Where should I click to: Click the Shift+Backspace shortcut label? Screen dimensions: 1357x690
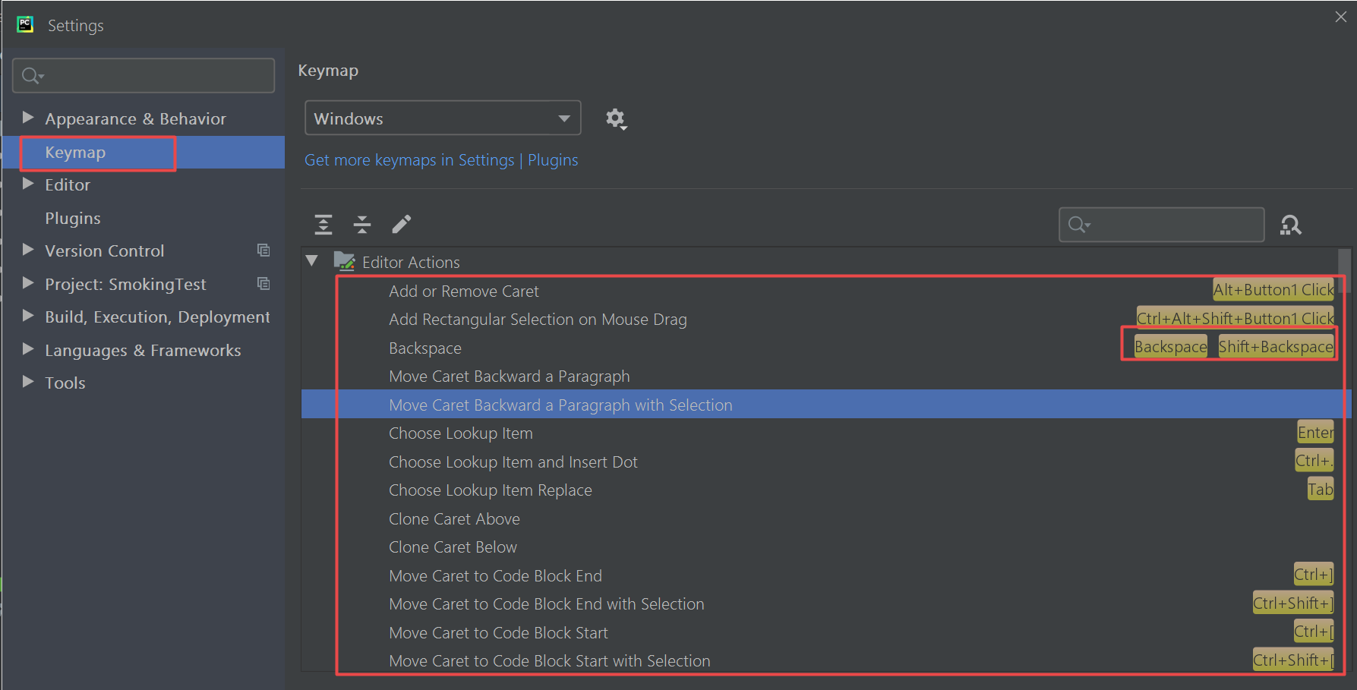point(1276,347)
